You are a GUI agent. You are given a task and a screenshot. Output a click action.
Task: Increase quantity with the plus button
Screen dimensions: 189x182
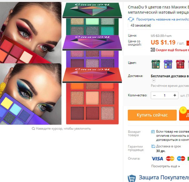175,95
